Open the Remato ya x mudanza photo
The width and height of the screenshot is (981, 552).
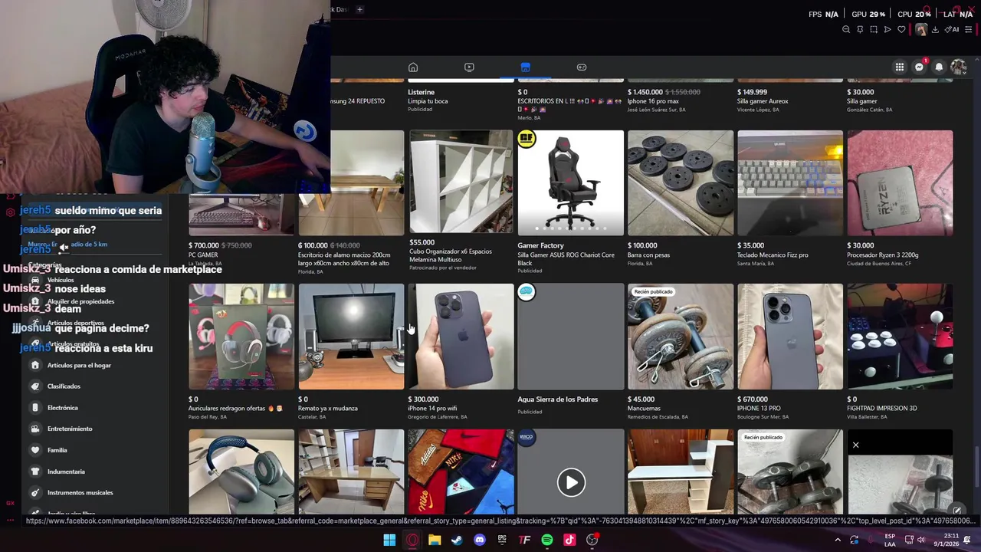coord(351,337)
